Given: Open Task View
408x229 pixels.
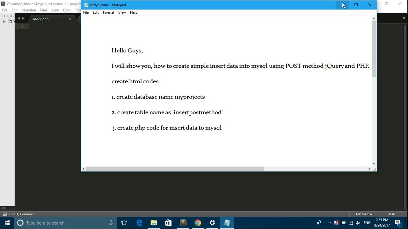Looking at the screenshot, I should pos(124,223).
